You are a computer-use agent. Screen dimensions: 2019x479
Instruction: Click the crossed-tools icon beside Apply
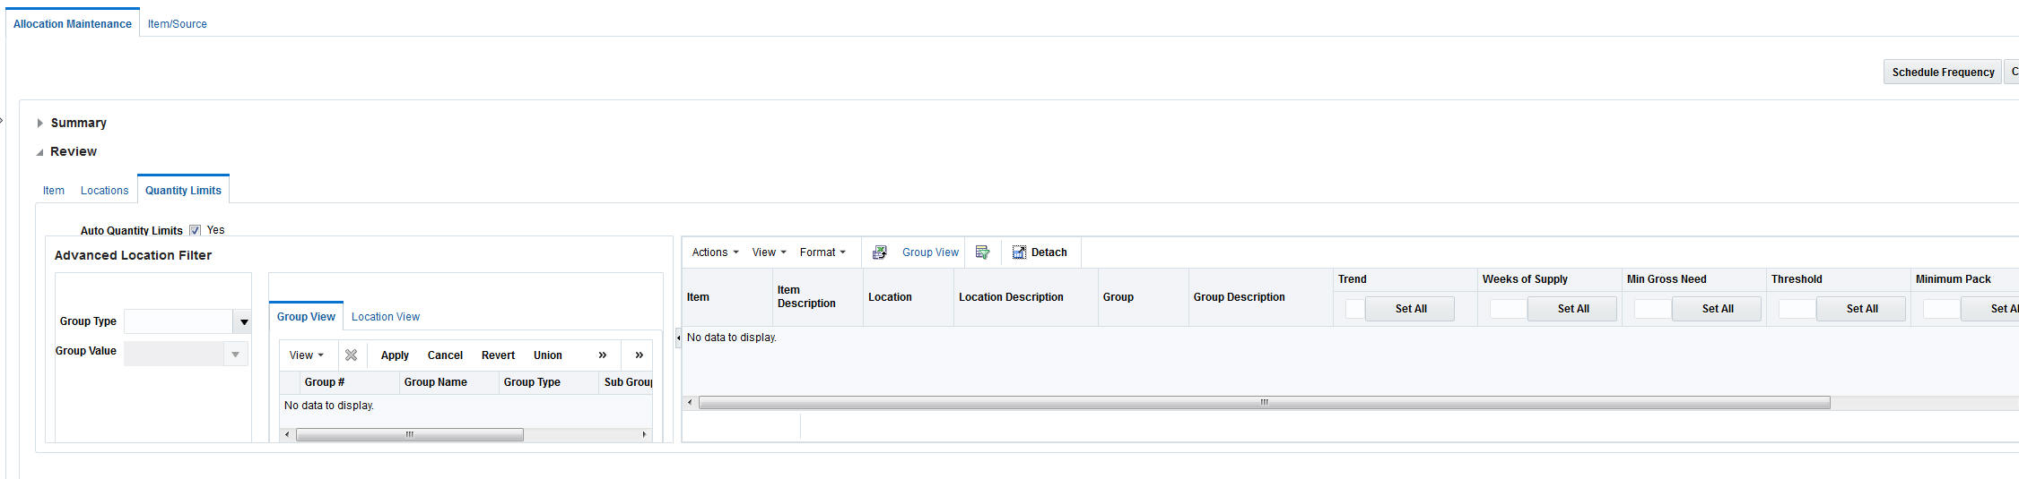[351, 355]
